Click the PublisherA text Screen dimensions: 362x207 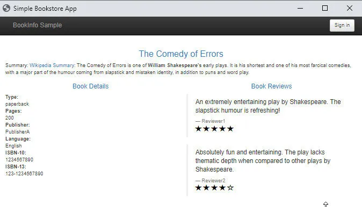pos(18,132)
